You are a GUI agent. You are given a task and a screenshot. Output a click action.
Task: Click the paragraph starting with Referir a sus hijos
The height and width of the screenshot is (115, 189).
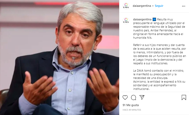tap(160, 54)
